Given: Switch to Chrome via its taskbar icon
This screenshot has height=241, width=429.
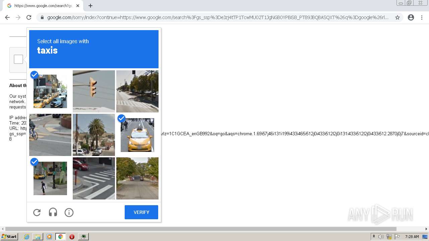Looking at the screenshot, I should pyautogui.click(x=61, y=237).
